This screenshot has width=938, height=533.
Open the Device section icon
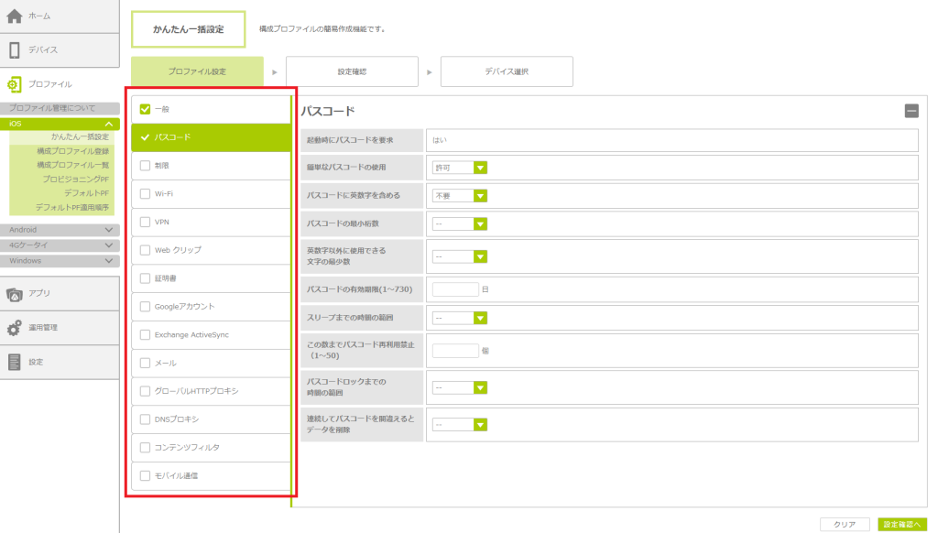click(15, 49)
